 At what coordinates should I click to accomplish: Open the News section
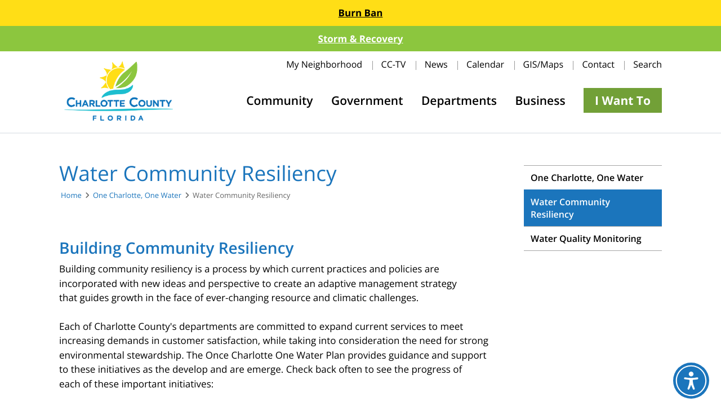(436, 64)
